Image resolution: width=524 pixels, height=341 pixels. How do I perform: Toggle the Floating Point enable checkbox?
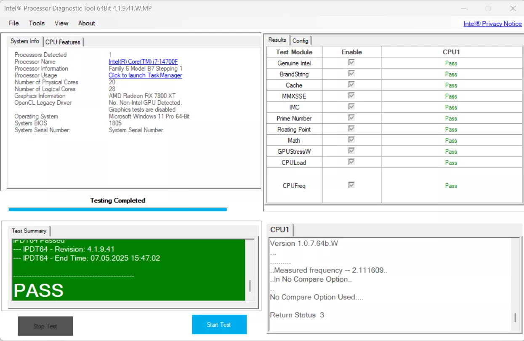pyautogui.click(x=351, y=129)
